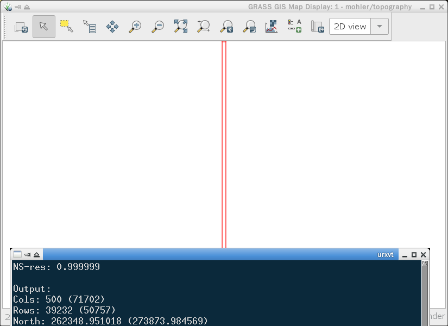448x326 pixels.
Task: Pin the GRASS Map Display window
Action: pos(18,7)
